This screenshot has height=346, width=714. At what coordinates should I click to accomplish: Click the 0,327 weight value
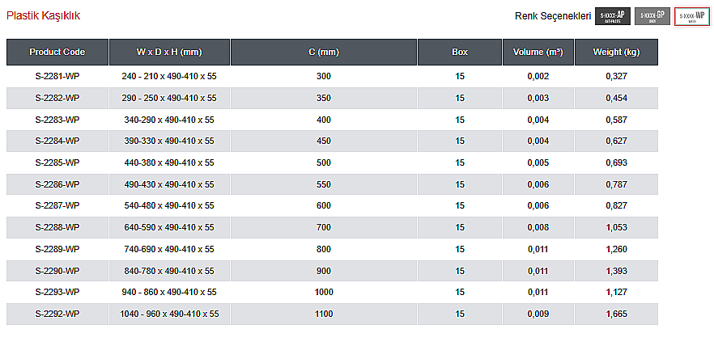[617, 76]
